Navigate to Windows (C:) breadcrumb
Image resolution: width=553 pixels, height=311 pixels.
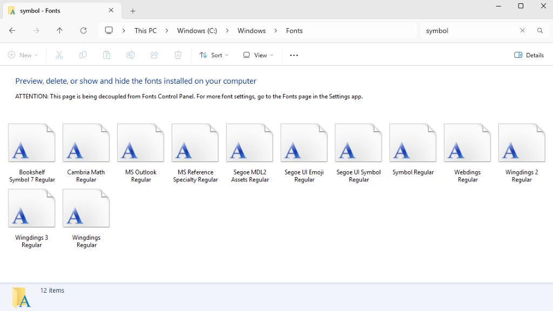197,31
